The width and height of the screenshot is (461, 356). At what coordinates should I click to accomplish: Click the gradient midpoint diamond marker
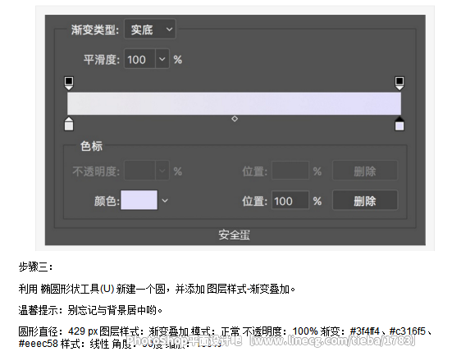click(x=235, y=119)
